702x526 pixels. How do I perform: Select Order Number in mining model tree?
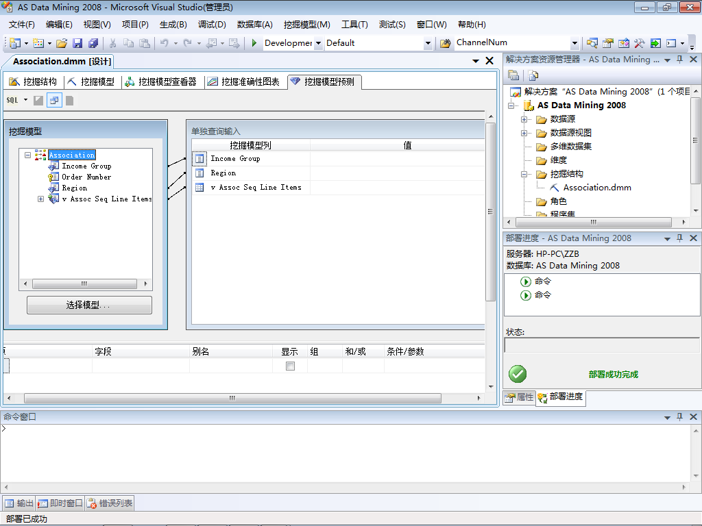(x=86, y=177)
